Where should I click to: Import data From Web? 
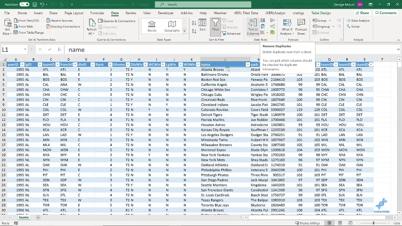pyautogui.click(x=23, y=27)
